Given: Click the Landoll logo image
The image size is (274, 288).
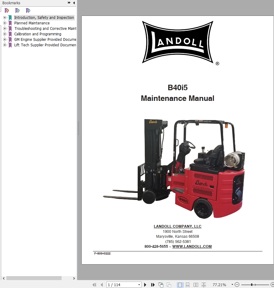Looking at the screenshot, I should 178,42.
